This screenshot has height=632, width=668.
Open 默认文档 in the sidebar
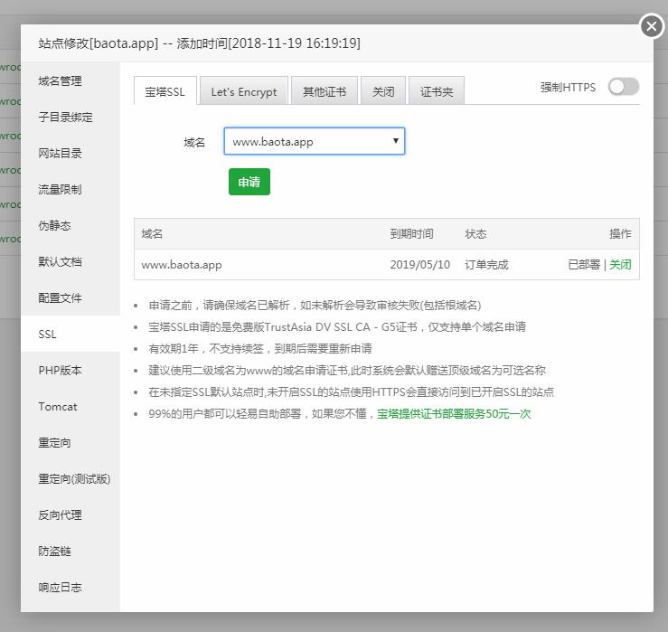(71, 261)
